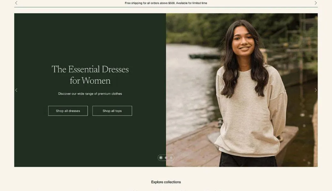The image size is (332, 191).
Task: Go to previous announcement bar message
Action: [16, 3]
